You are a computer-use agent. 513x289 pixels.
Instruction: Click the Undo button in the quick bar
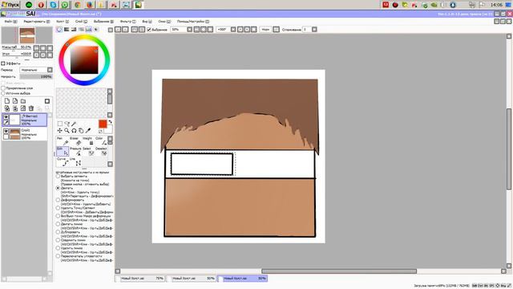118,30
